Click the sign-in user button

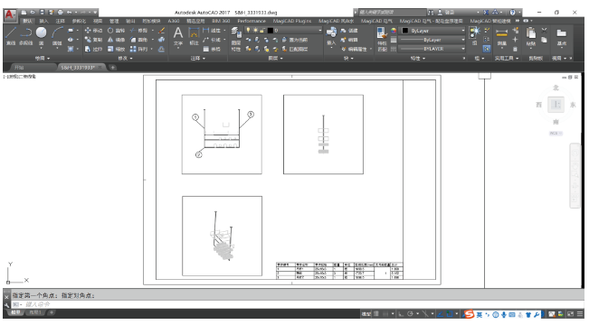pos(447,13)
